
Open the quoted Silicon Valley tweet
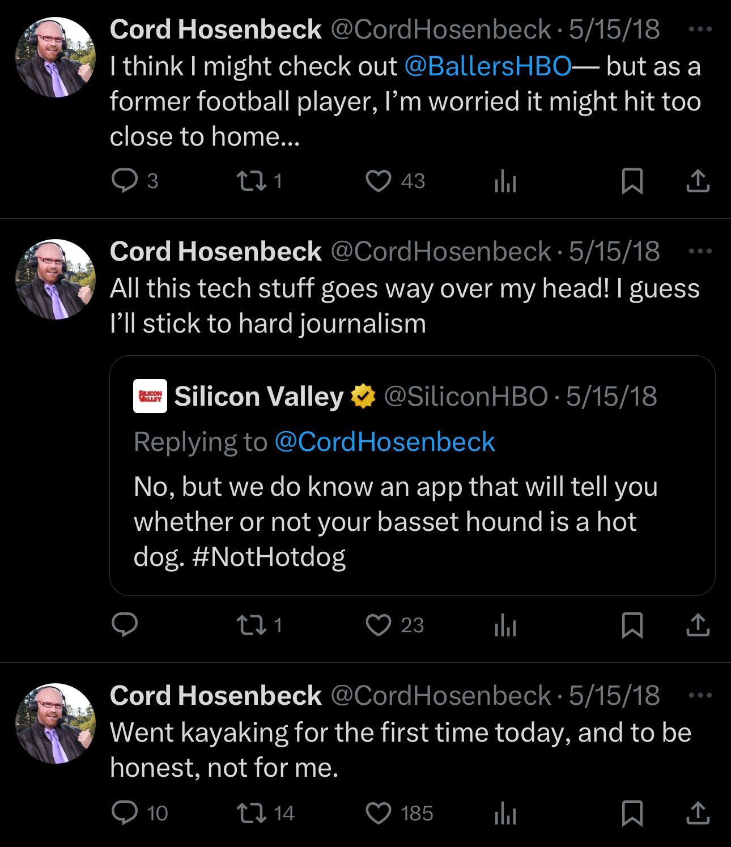tap(412, 521)
